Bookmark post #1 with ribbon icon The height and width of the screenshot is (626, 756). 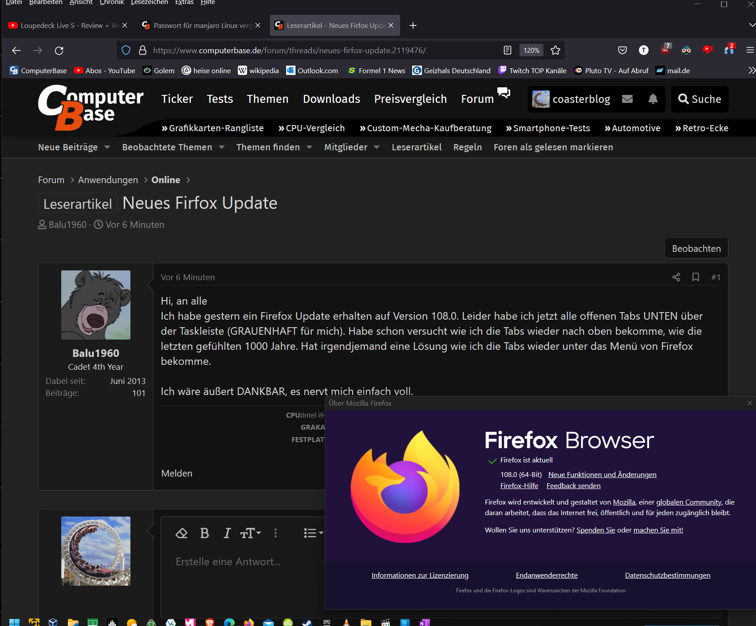coord(696,277)
